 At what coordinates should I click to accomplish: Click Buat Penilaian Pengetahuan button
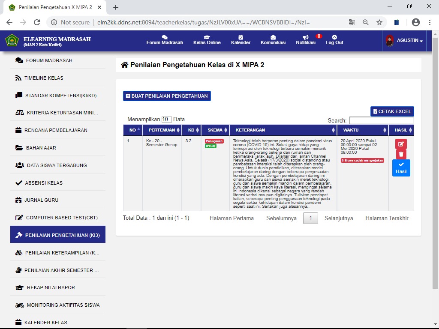[x=167, y=96]
